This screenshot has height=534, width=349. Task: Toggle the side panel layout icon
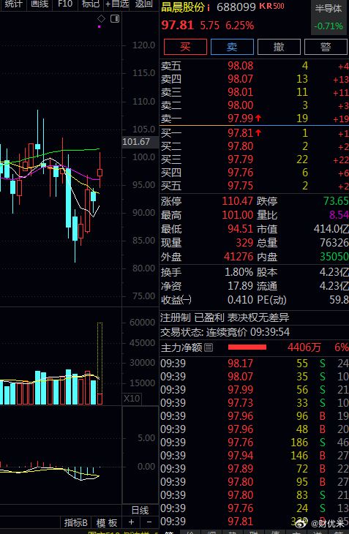click(115, 19)
